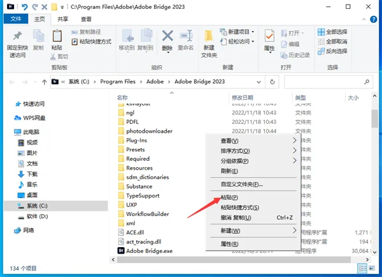Refresh the folder with the refresh button
382x277 pixels.
[x=272, y=82]
